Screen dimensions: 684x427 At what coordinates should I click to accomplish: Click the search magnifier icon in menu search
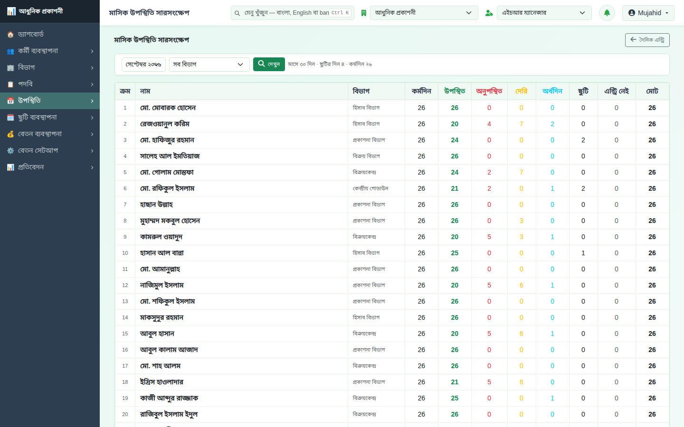click(237, 13)
